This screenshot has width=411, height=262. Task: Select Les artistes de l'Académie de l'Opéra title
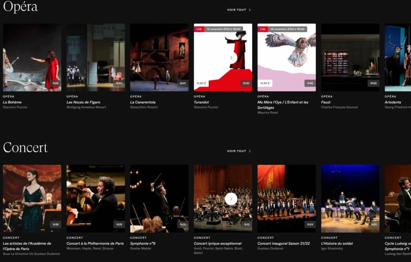[27, 246]
